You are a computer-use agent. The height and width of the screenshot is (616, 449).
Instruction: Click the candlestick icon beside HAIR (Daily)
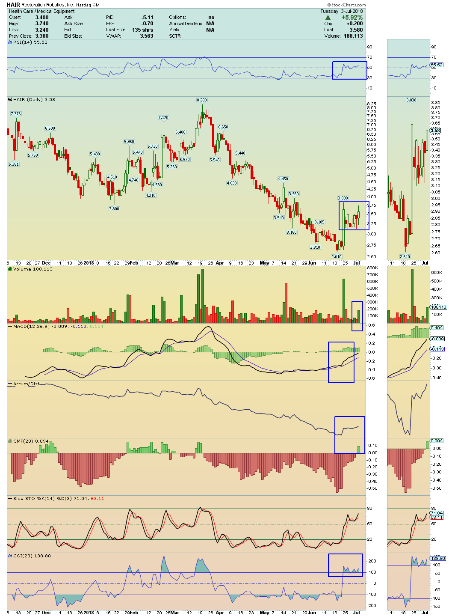coord(10,100)
